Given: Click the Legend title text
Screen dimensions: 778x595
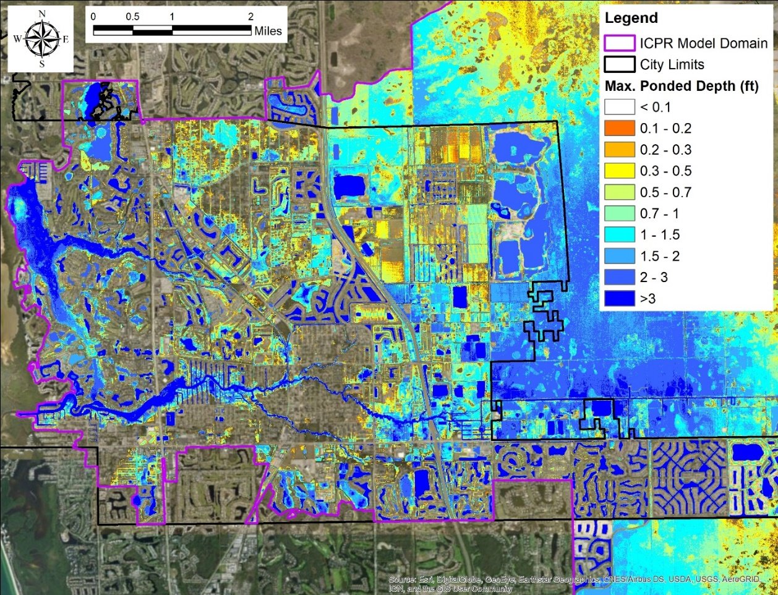Looking at the screenshot, I should [x=631, y=19].
